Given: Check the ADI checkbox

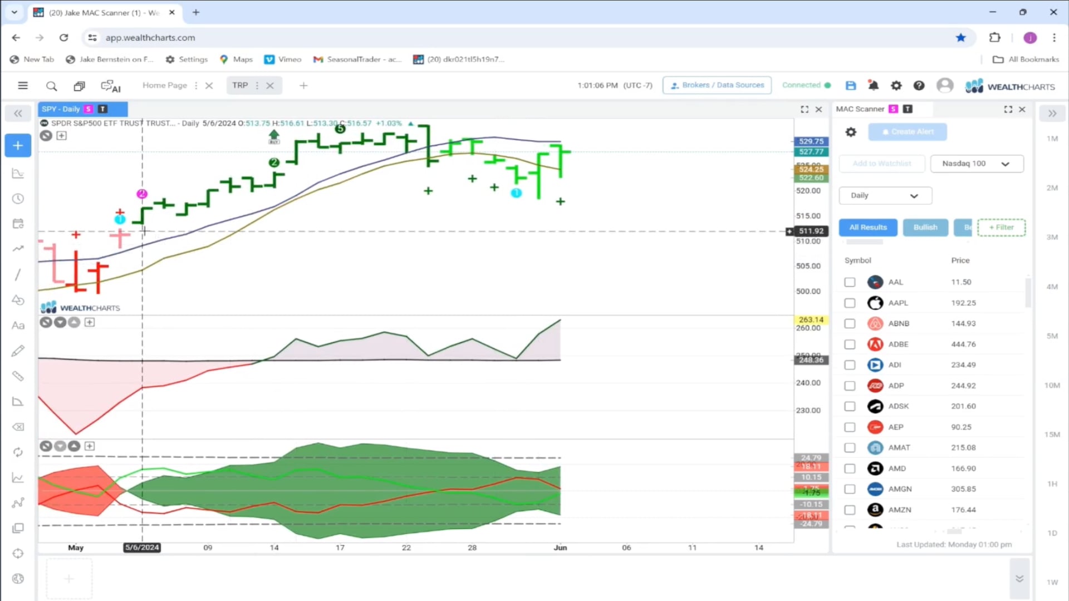Looking at the screenshot, I should click(850, 365).
